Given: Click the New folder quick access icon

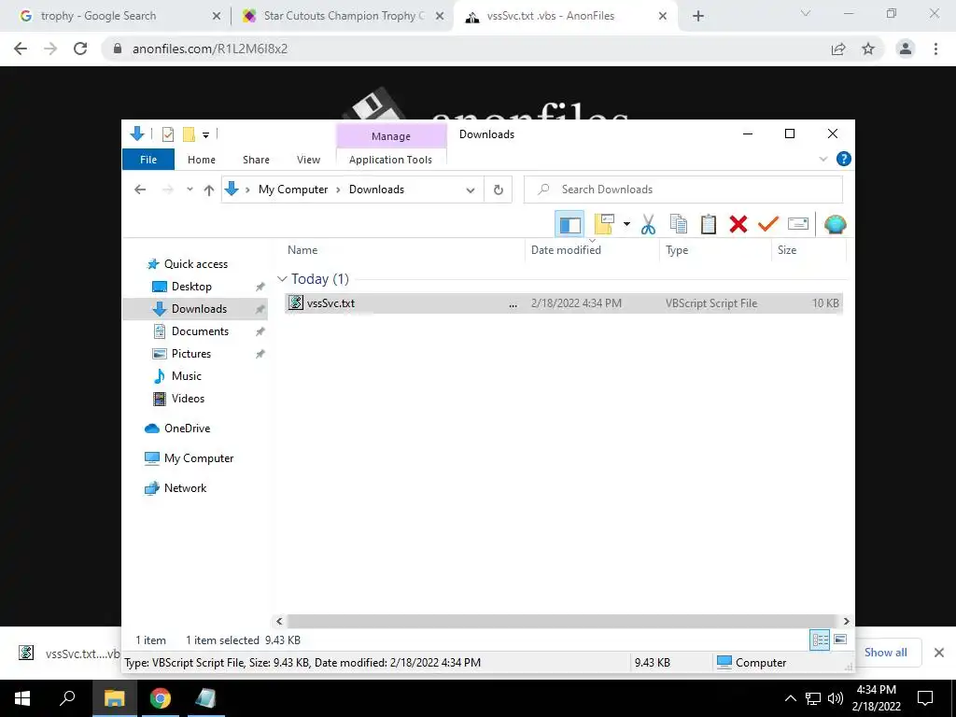Looking at the screenshot, I should pos(189,134).
